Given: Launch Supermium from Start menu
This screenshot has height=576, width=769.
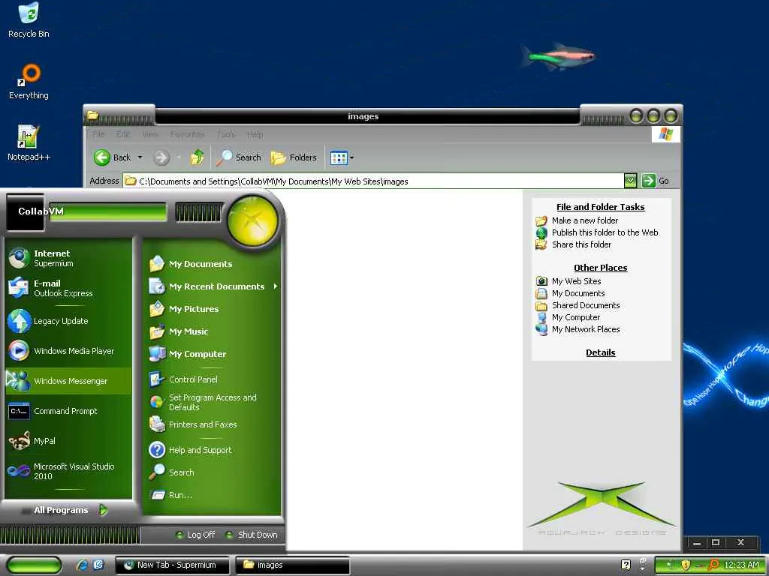Looking at the screenshot, I should point(68,258).
